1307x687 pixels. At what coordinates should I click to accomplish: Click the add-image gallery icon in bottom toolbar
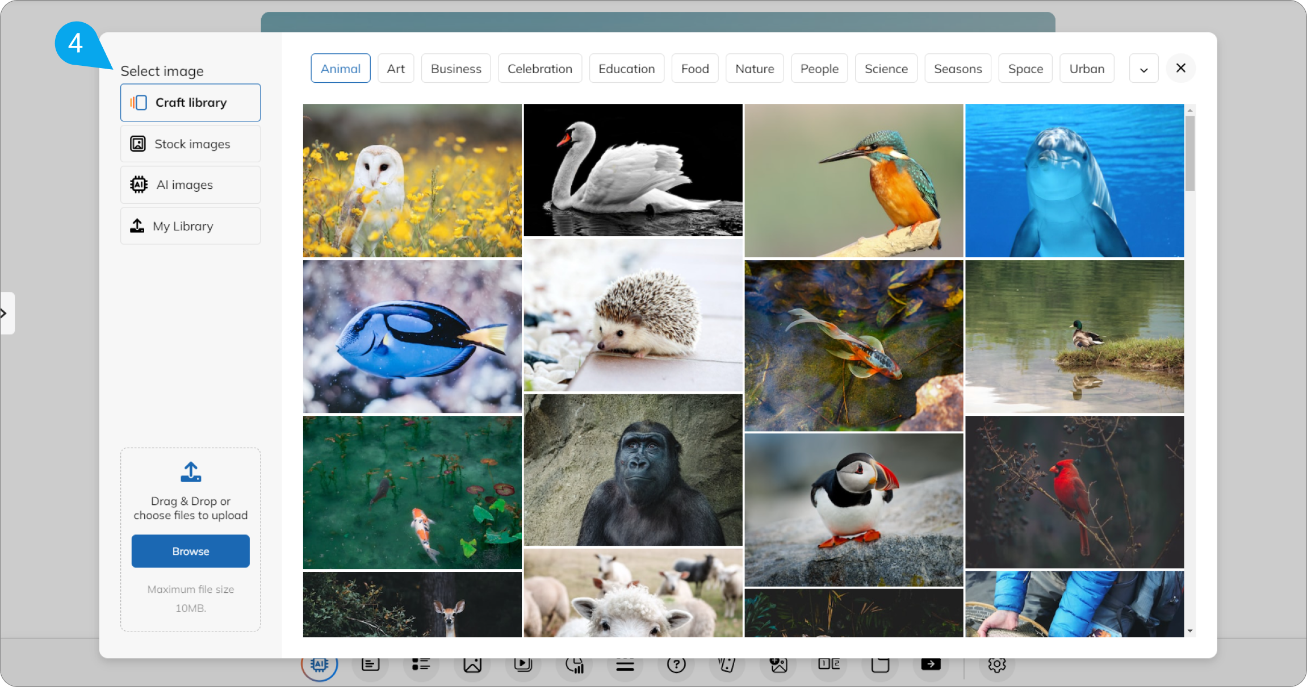pyautogui.click(x=778, y=664)
